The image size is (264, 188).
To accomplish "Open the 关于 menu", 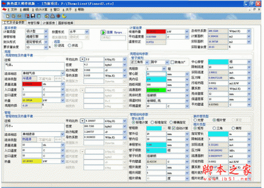I will (67, 10).
